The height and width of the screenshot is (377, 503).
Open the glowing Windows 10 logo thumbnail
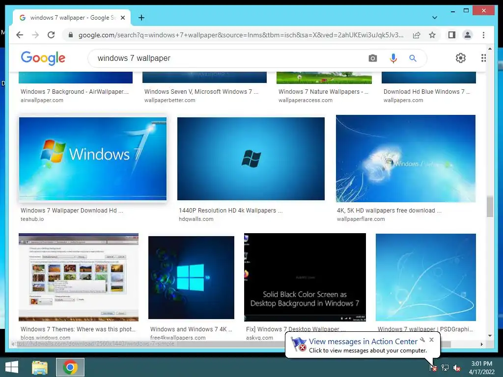click(x=191, y=278)
